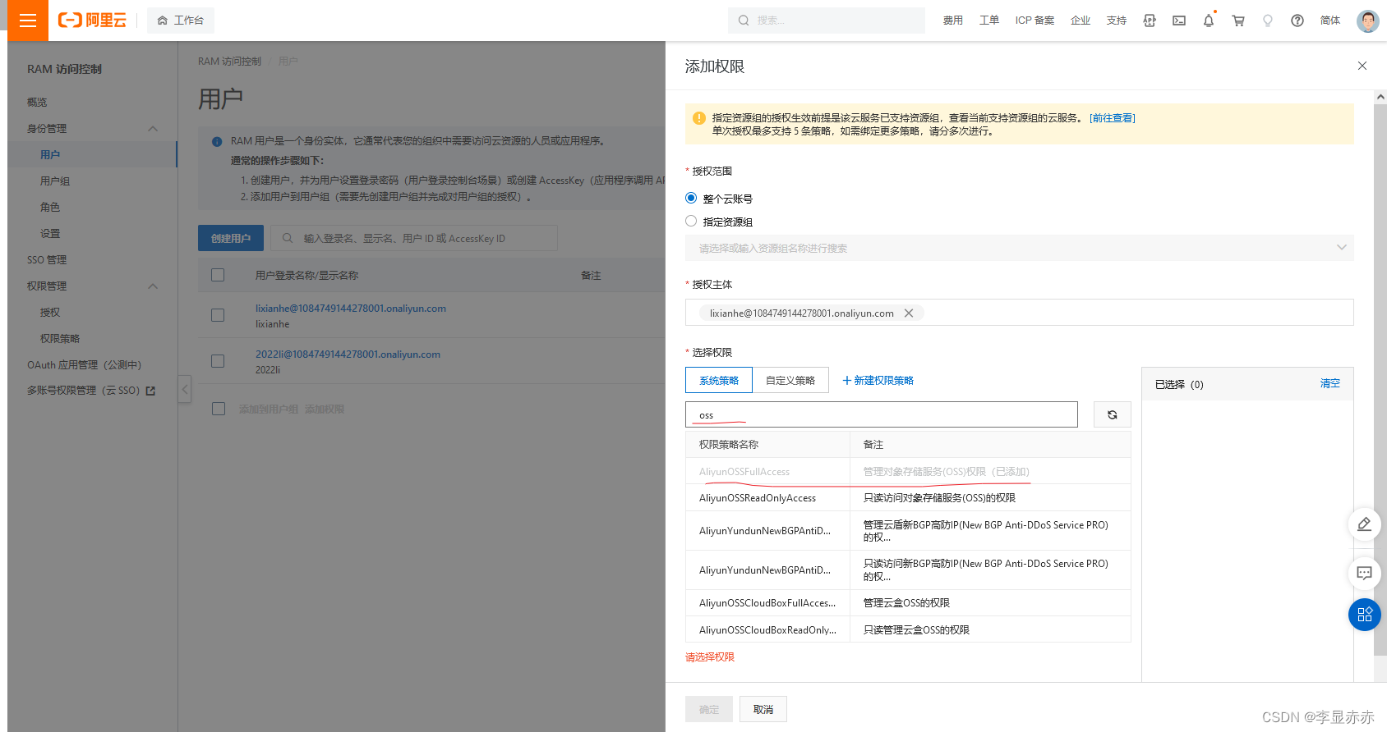Collapse the sidebar with arrow handle
The width and height of the screenshot is (1387, 732).
coord(185,389)
